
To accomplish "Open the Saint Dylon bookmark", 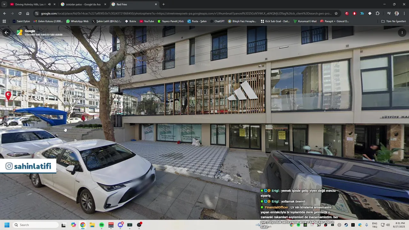I will click(21, 21).
